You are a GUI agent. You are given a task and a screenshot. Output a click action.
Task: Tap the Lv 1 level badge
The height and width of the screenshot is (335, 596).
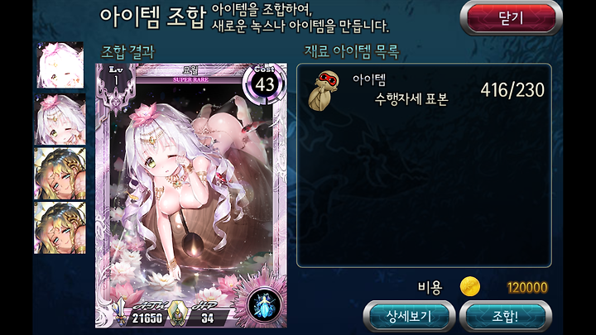[x=116, y=77]
